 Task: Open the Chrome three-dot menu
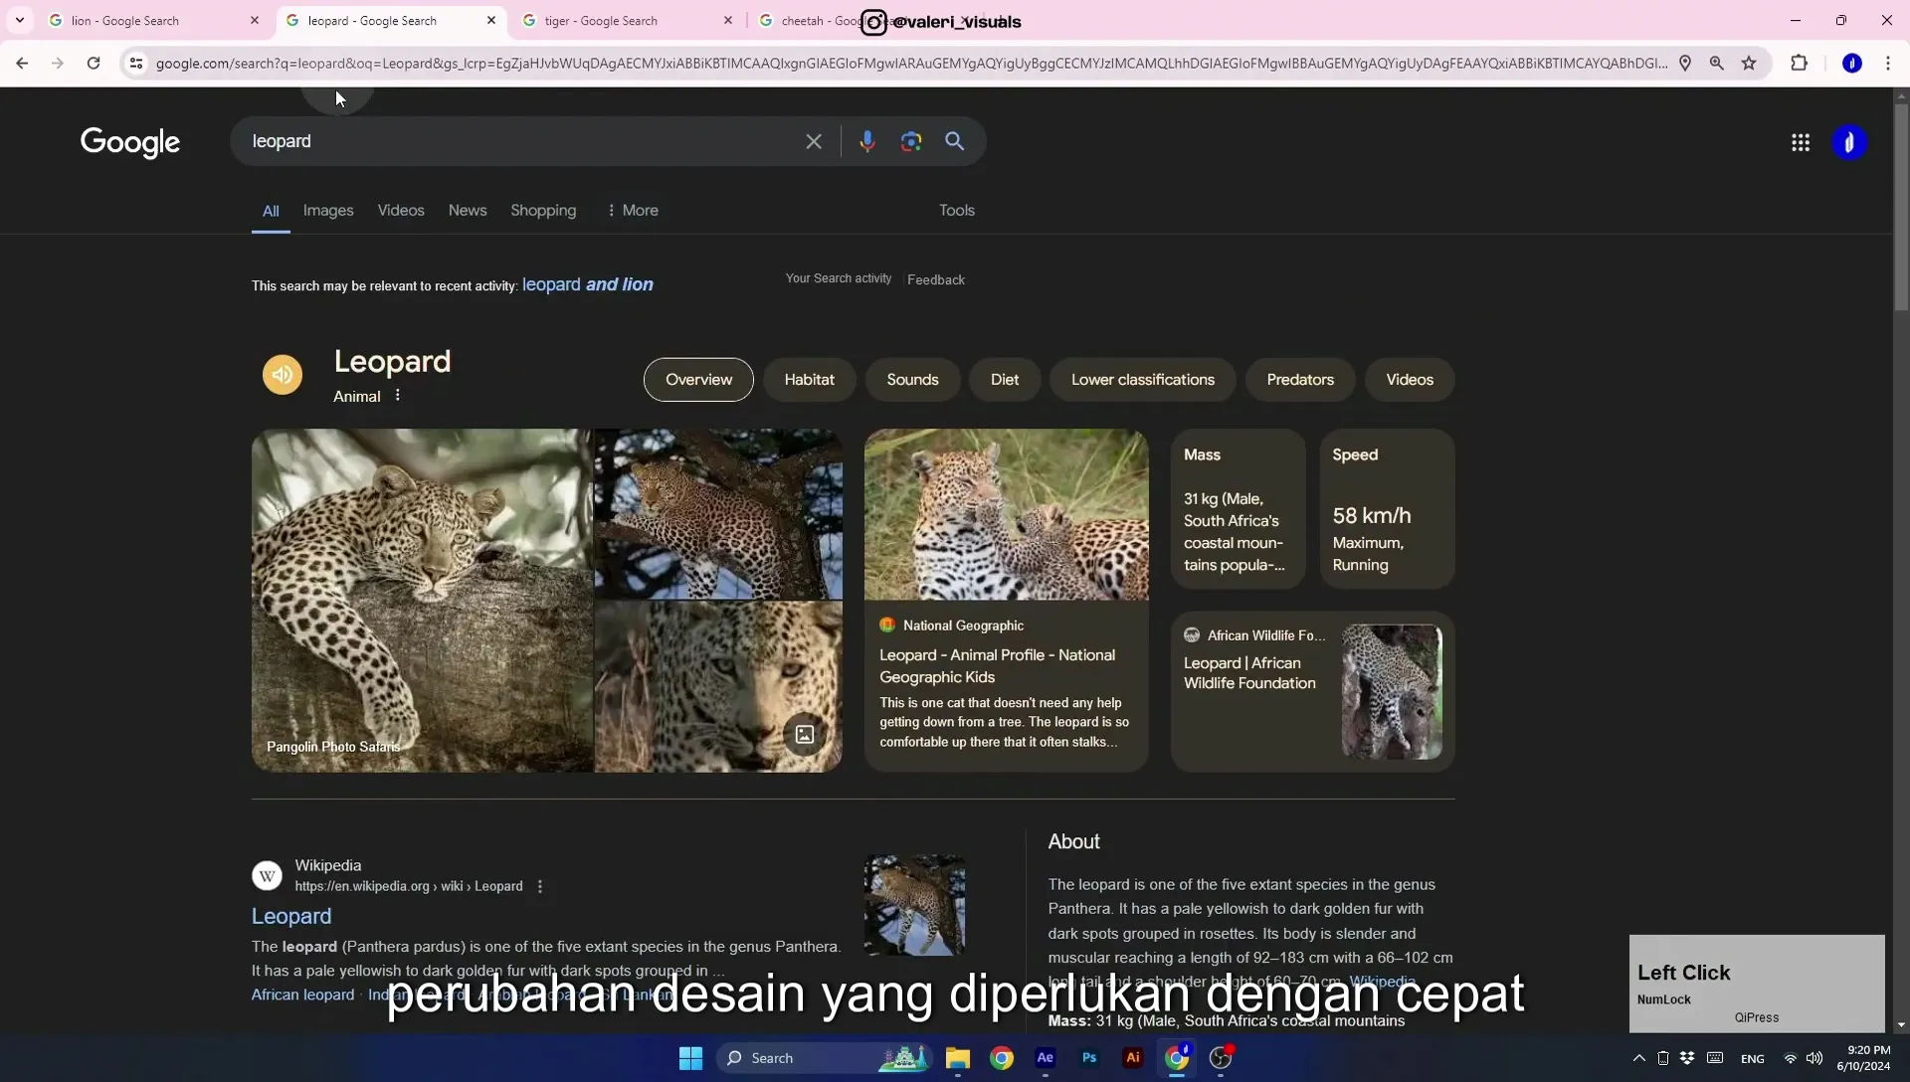tap(1887, 64)
